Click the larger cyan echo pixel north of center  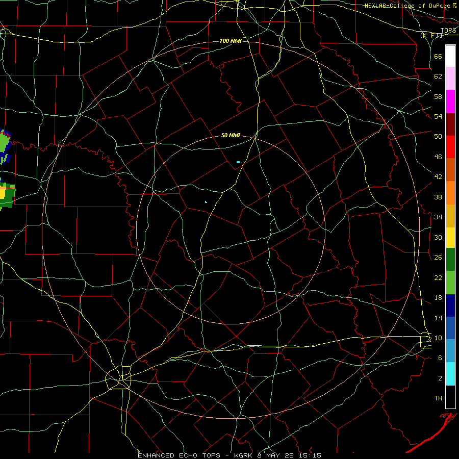tap(238, 162)
